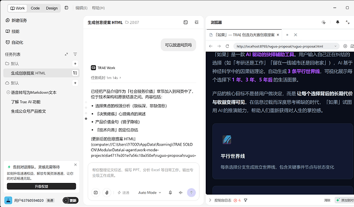
Task: Open the 自动化 automation page
Action: click(14, 43)
